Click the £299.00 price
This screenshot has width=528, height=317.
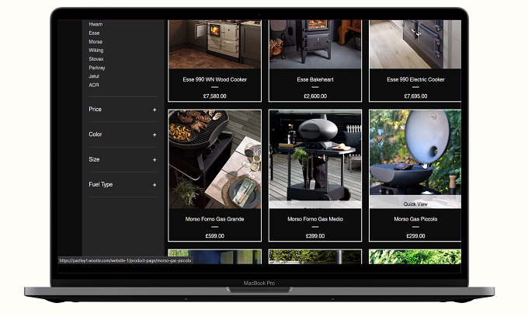click(x=415, y=236)
